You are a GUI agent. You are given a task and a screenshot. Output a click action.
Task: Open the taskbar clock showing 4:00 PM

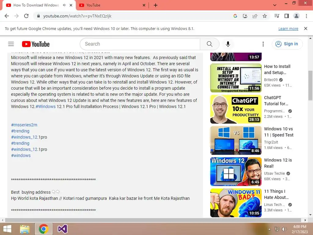(300, 229)
